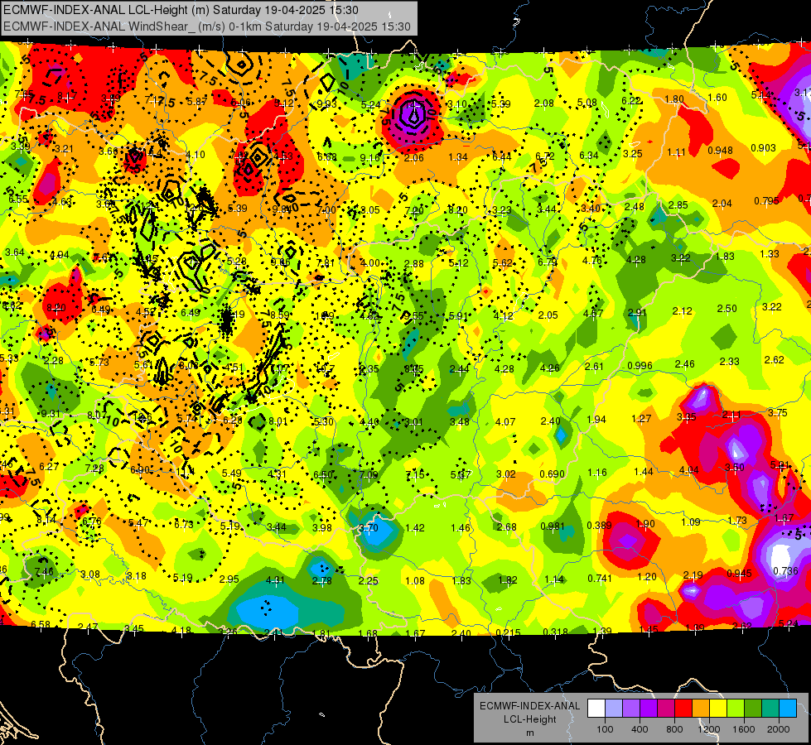Click the wind shear value 1.45
Viewport: 811px width, 745px height.
click(649, 630)
